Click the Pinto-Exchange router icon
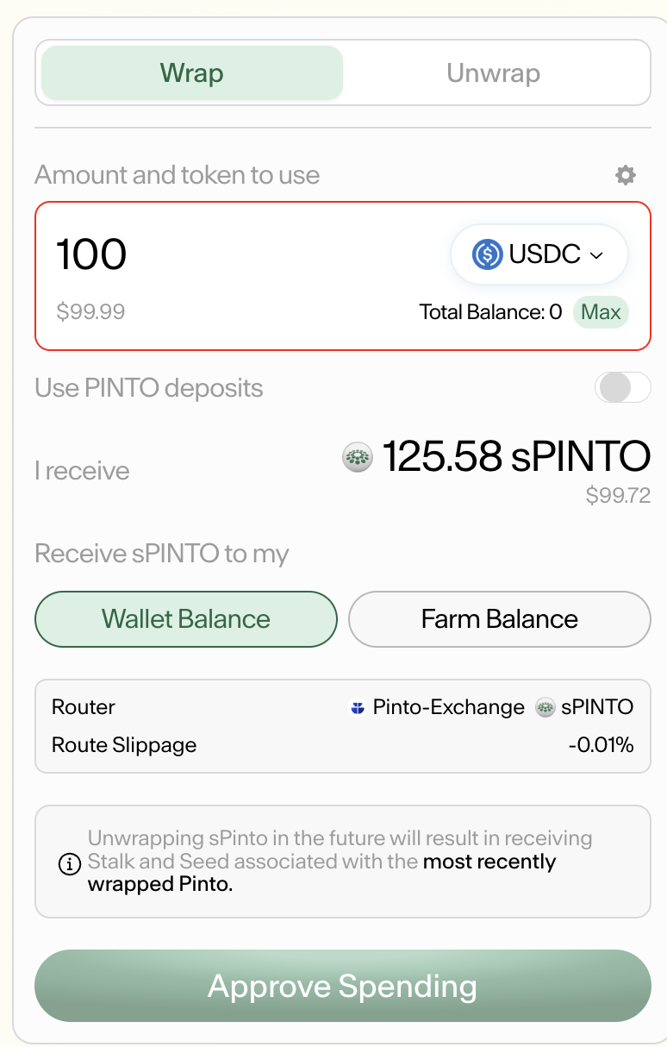The image size is (667, 1047). point(358,708)
